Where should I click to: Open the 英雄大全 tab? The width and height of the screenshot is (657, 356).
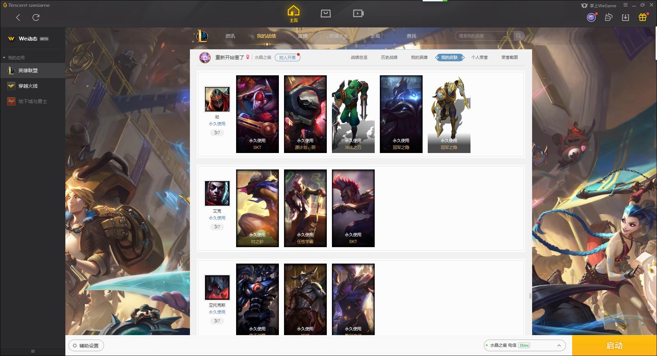click(x=339, y=36)
